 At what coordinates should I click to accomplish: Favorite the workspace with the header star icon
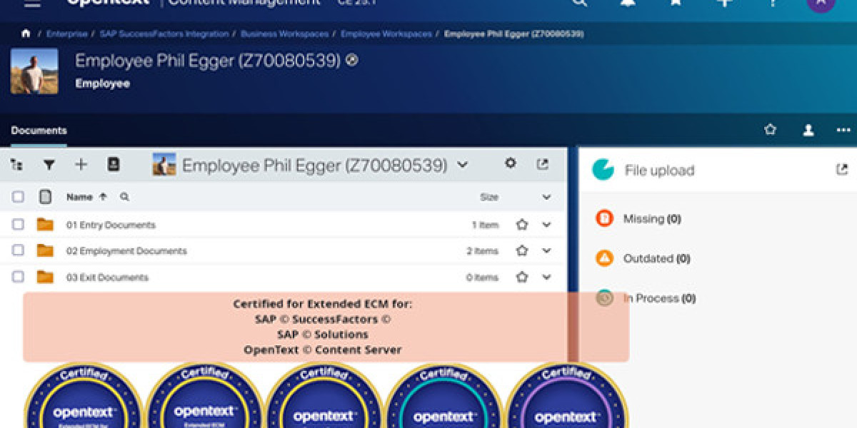tap(770, 130)
